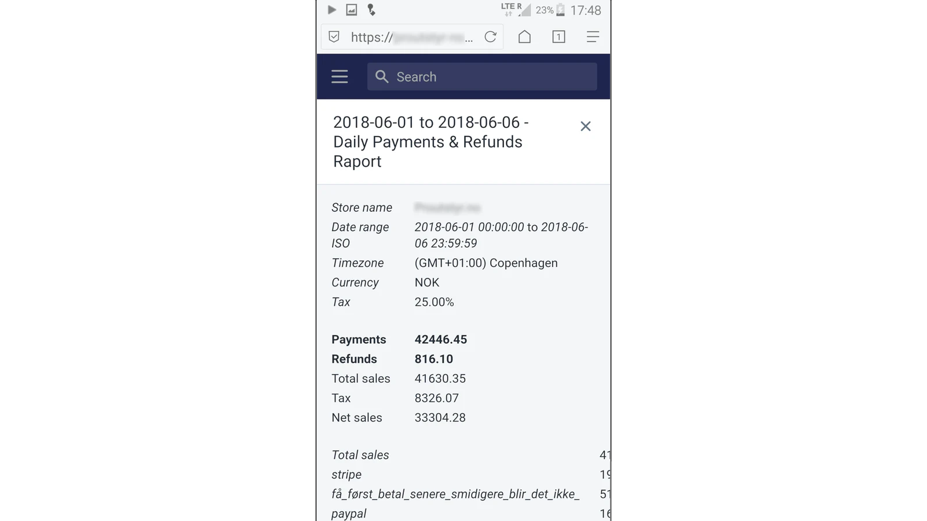Click the Payments value 42446.45

440,340
